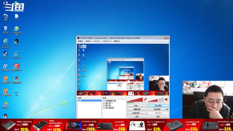This screenshot has width=233, height=131.
Task: Open 全域来源... global sources
Action: [x=137, y=113]
